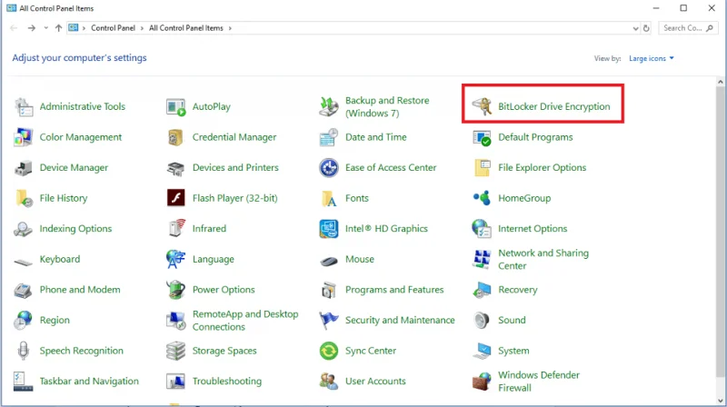Click the Control Panel address bar icon

[x=74, y=28]
